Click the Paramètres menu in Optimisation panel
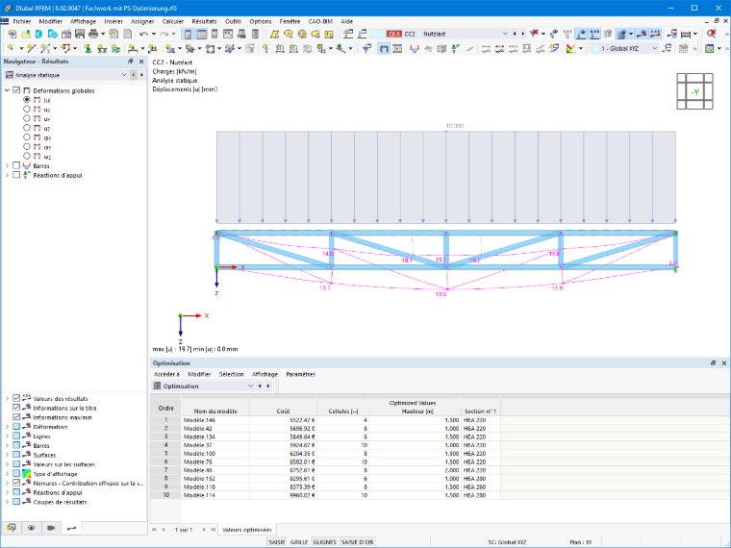This screenshot has width=731, height=548. [301, 374]
